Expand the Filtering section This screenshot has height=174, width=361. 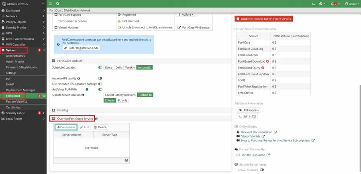pyautogui.click(x=54, y=110)
